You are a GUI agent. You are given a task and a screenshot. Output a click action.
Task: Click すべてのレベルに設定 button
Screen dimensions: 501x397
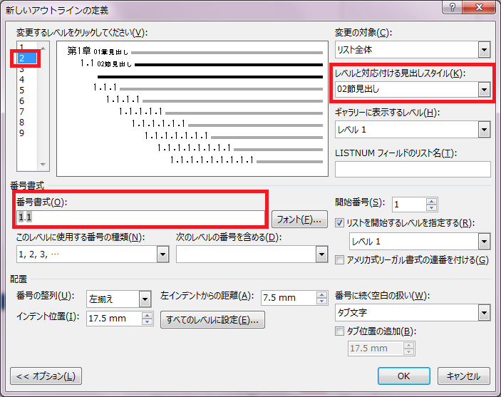pyautogui.click(x=212, y=319)
